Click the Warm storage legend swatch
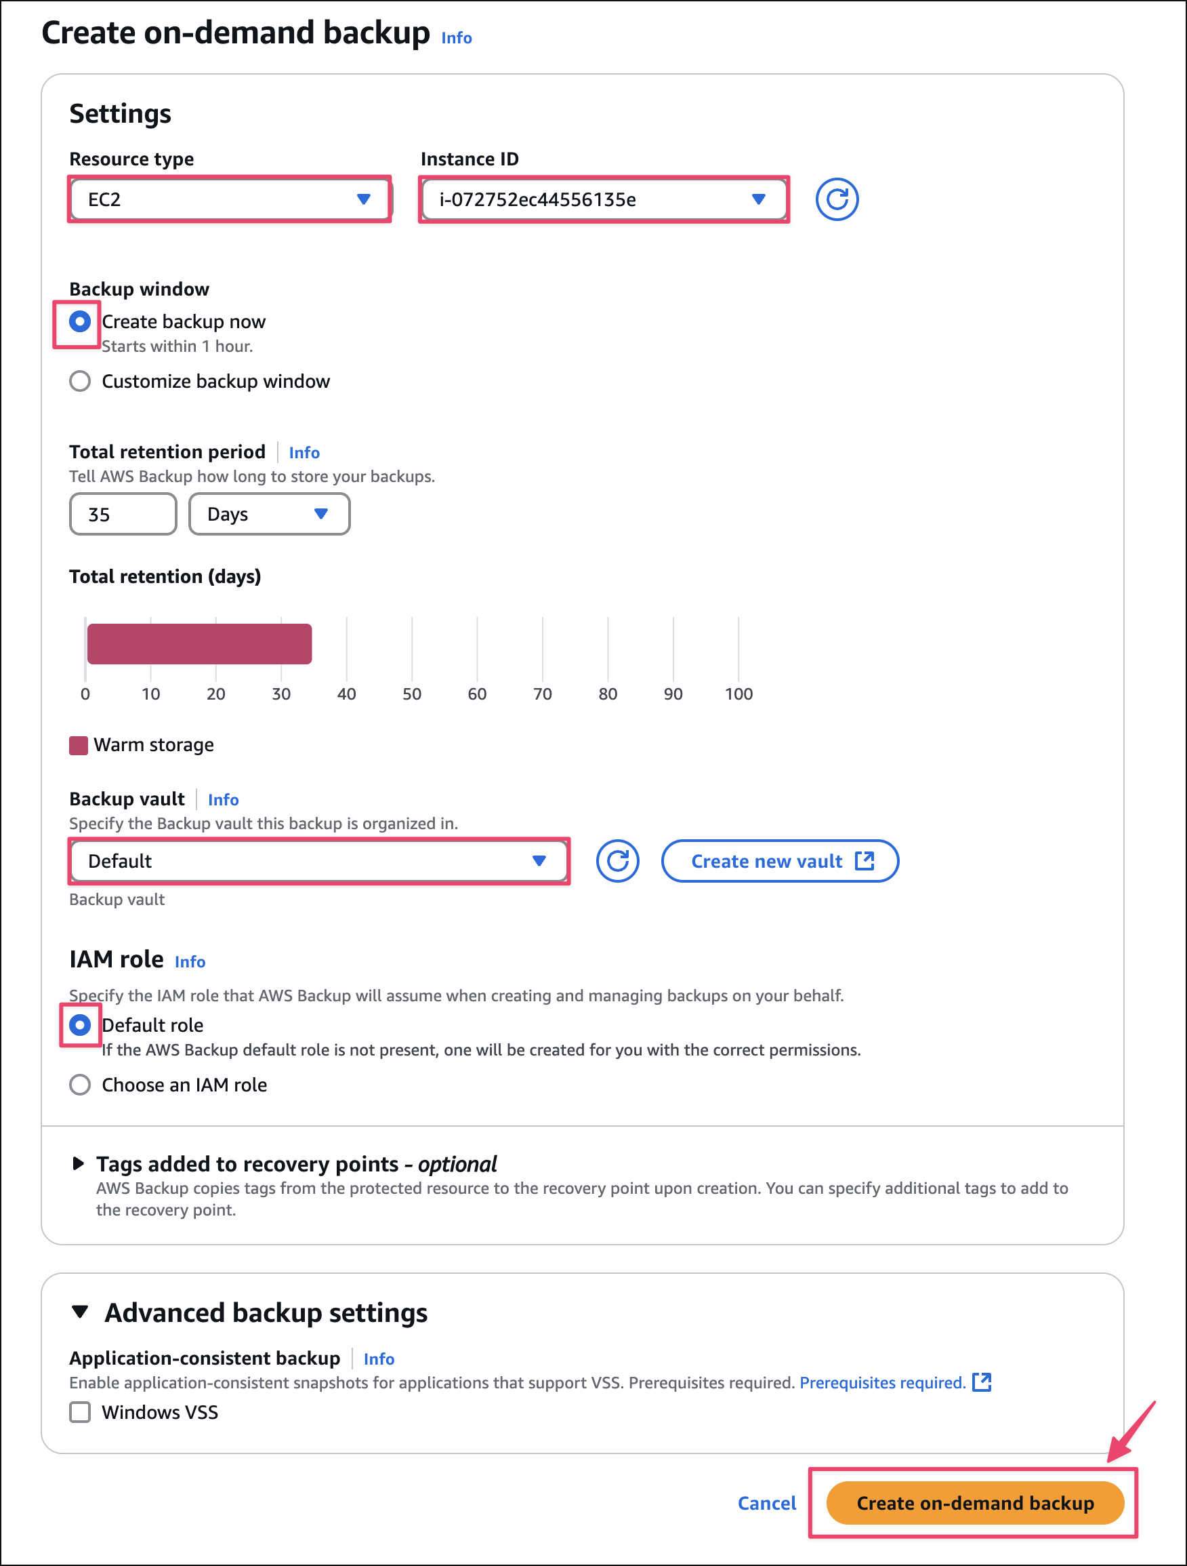Screen dimensions: 1187x1566 (79, 746)
